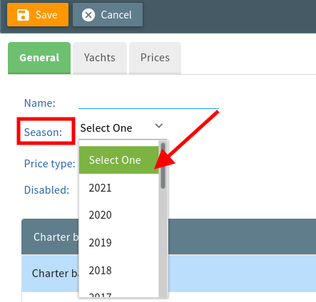The image size is (316, 302).
Task: Focus the Name input field
Action: 148,103
